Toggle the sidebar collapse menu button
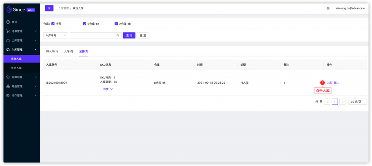 49,8
